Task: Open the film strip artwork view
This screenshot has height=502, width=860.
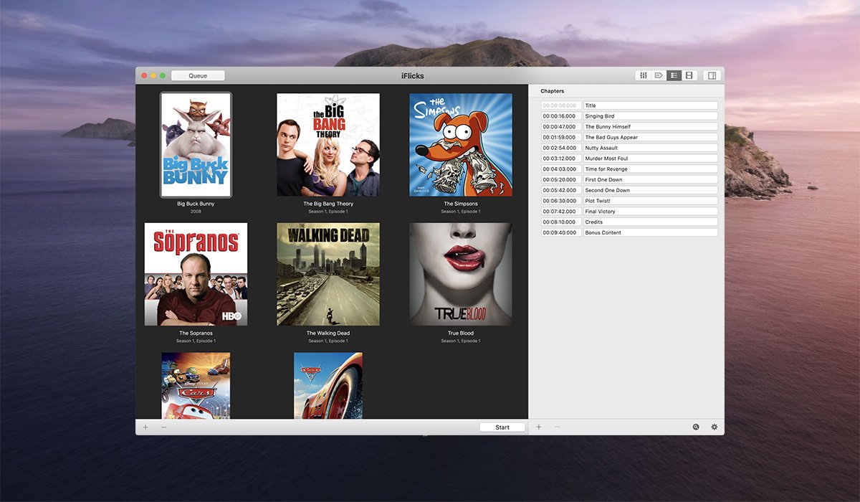Action: tap(689, 75)
